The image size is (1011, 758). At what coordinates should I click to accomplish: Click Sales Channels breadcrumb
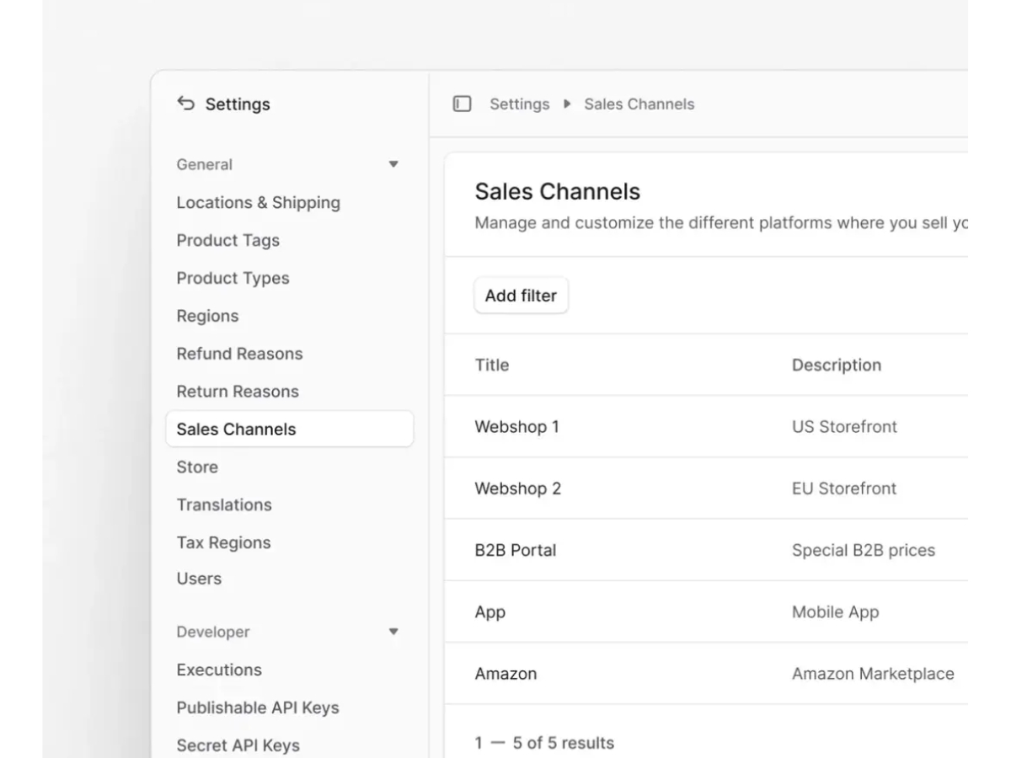pos(639,104)
